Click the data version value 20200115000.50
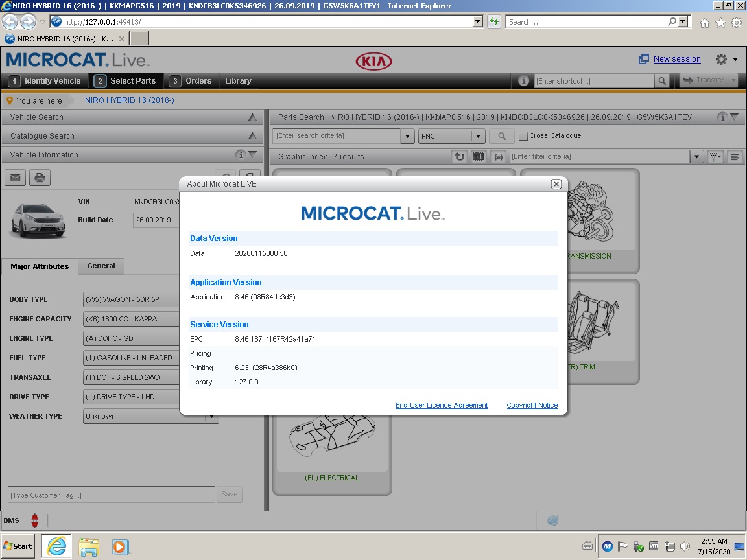This screenshot has height=560, width=747. (x=261, y=253)
